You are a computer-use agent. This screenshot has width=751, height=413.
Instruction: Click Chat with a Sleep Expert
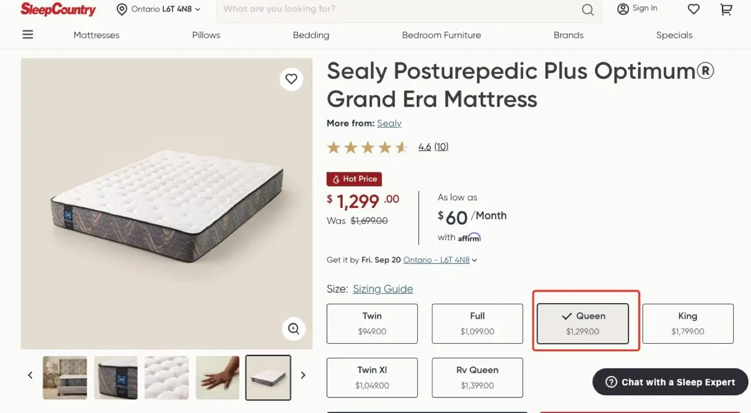670,382
